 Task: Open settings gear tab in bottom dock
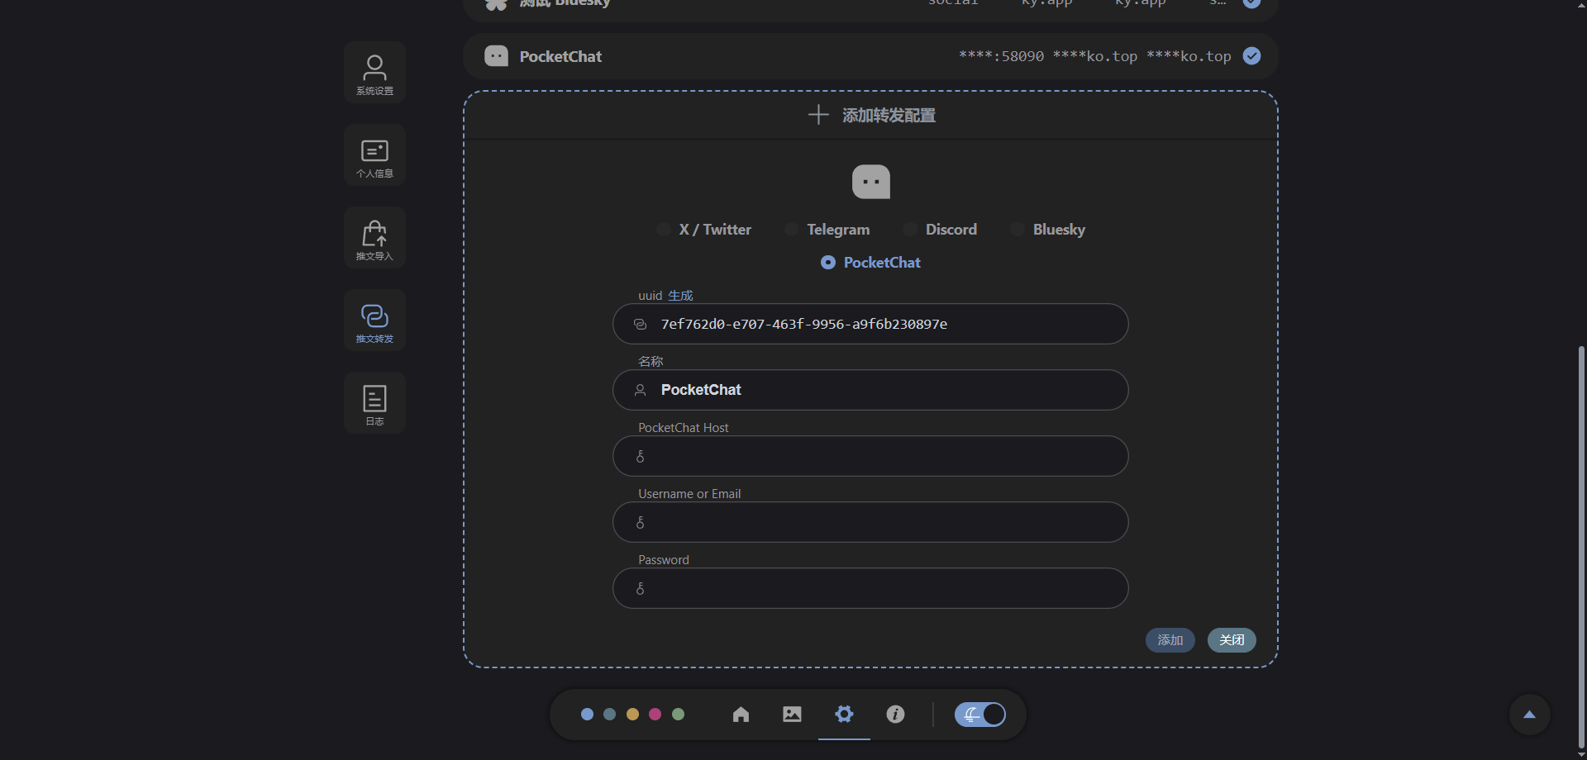(844, 715)
